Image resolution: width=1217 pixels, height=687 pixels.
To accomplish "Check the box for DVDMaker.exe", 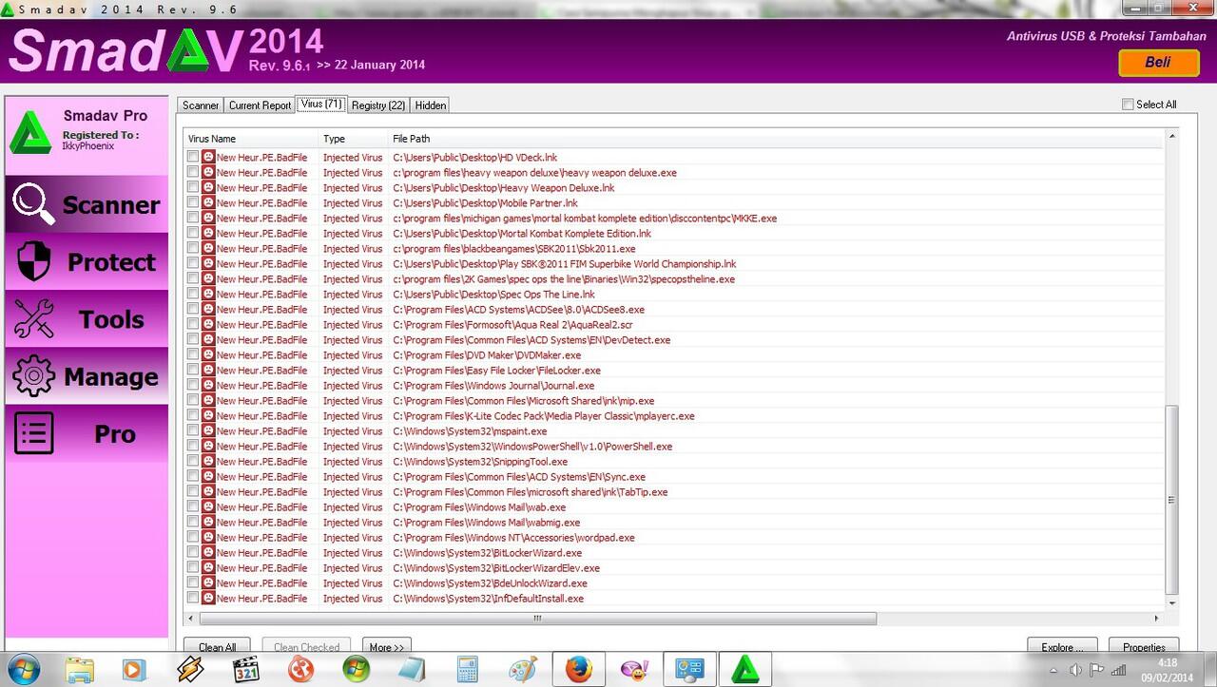I will click(x=193, y=354).
